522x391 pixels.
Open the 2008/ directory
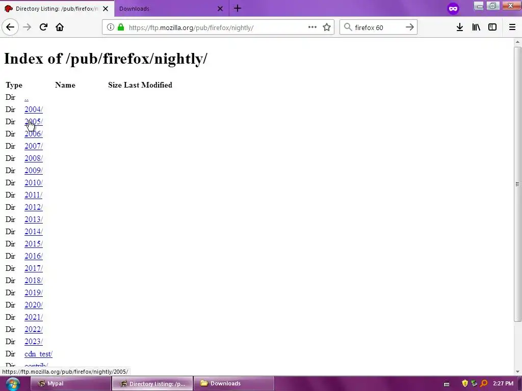33,158
